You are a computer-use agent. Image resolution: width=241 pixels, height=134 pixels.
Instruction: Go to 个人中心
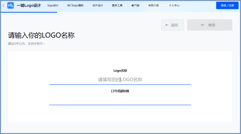[x=174, y=6]
